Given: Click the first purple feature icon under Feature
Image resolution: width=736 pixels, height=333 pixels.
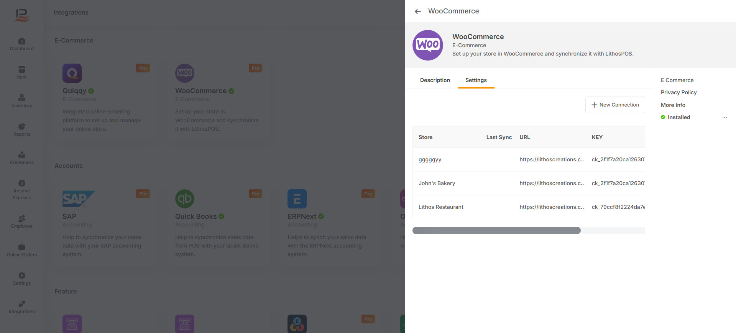Looking at the screenshot, I should [x=72, y=324].
